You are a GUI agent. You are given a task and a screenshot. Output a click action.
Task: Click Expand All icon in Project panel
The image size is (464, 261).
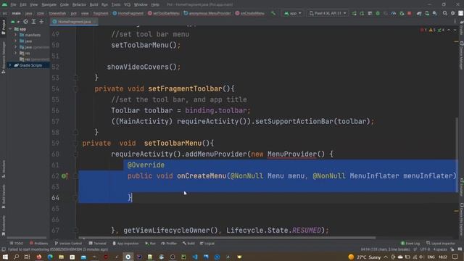33,22
